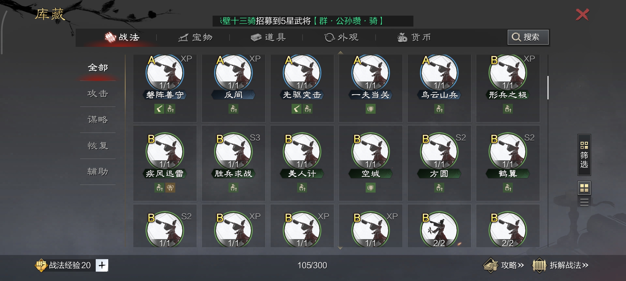Click the plus icon beside 战法经验
Screen dimensions: 626x281
102,265
